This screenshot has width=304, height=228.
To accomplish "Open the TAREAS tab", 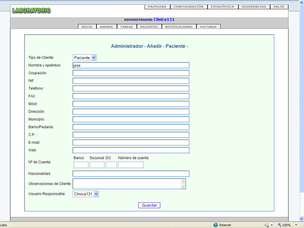I will pyautogui.click(x=126, y=27).
